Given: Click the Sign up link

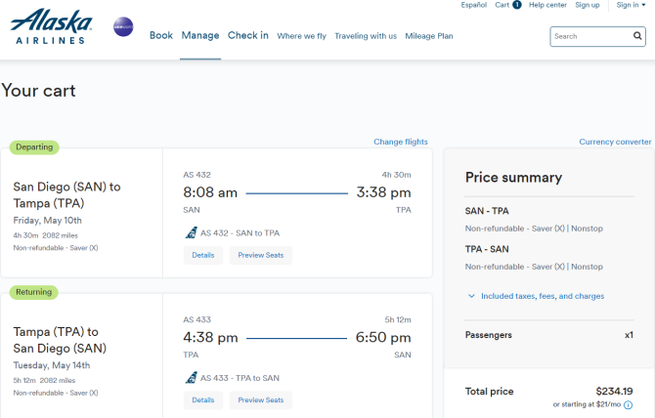Looking at the screenshot, I should (587, 5).
